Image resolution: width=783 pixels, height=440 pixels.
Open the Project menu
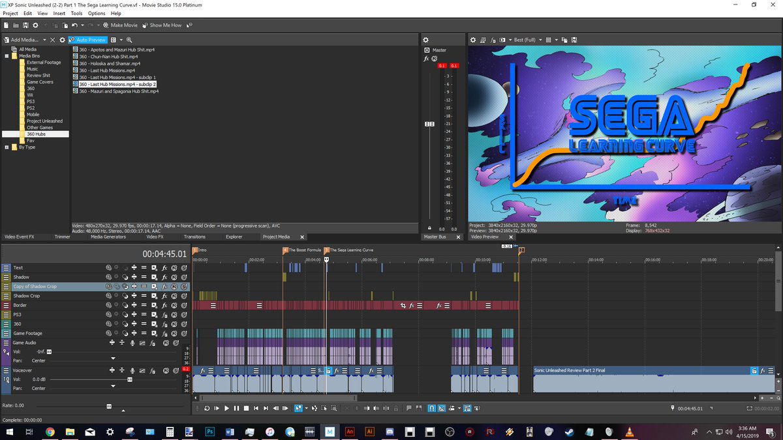[10, 13]
